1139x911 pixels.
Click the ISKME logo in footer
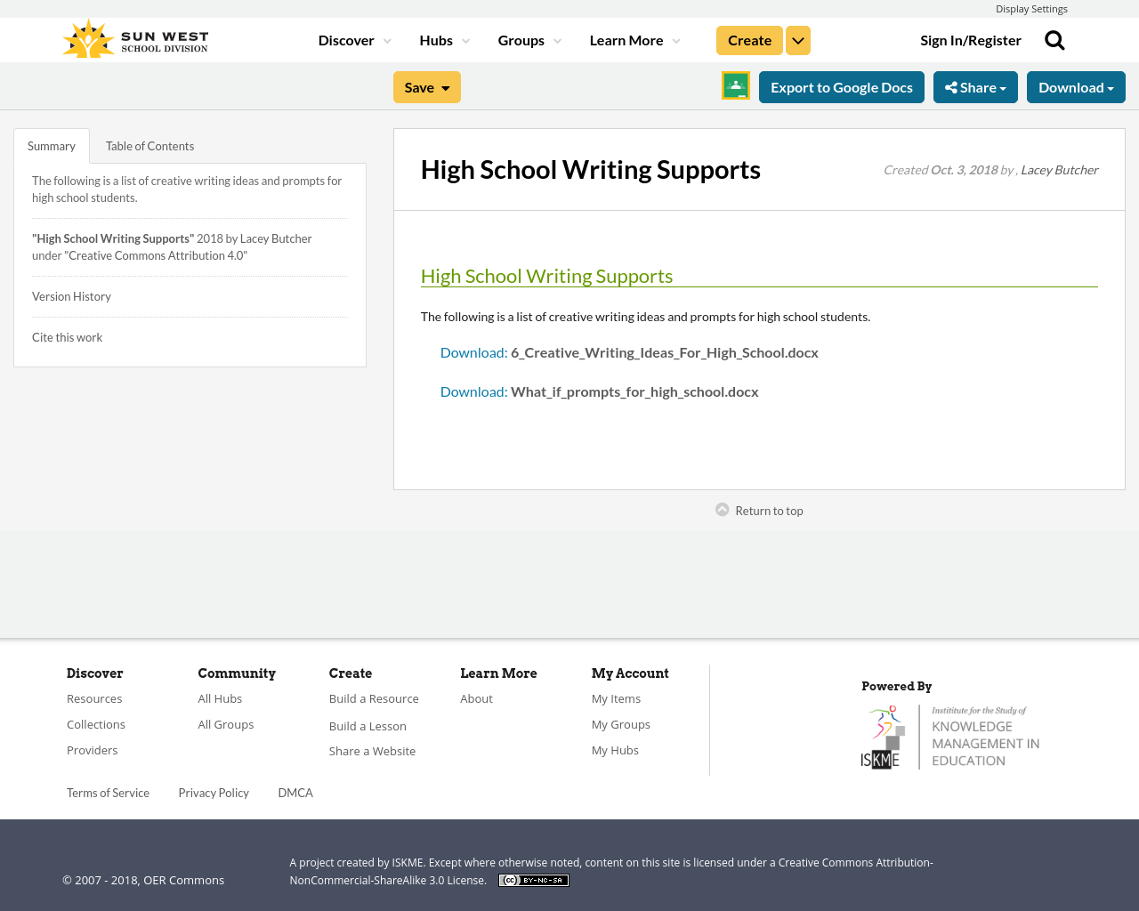pyautogui.click(x=950, y=737)
